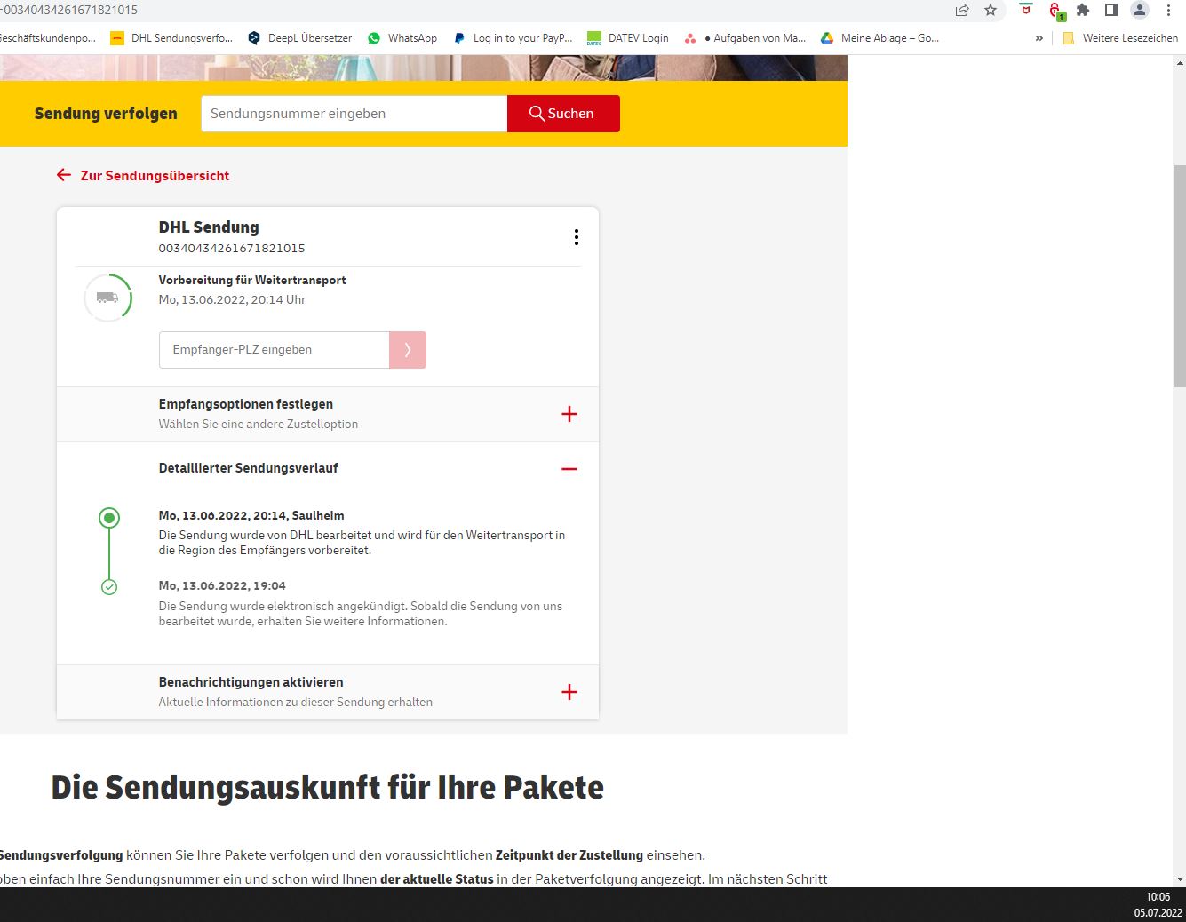Image resolution: width=1186 pixels, height=922 pixels.
Task: Click the Sendung verfolgen label
Action: 106,114
